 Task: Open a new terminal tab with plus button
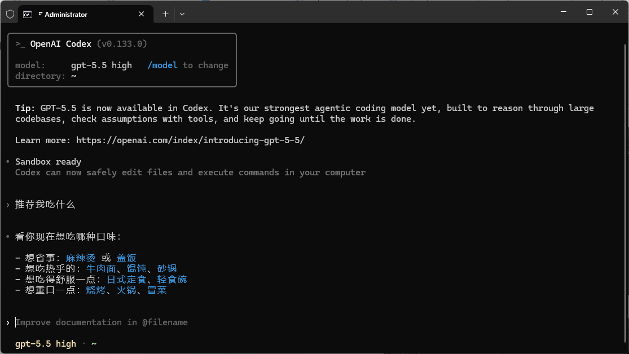[165, 14]
